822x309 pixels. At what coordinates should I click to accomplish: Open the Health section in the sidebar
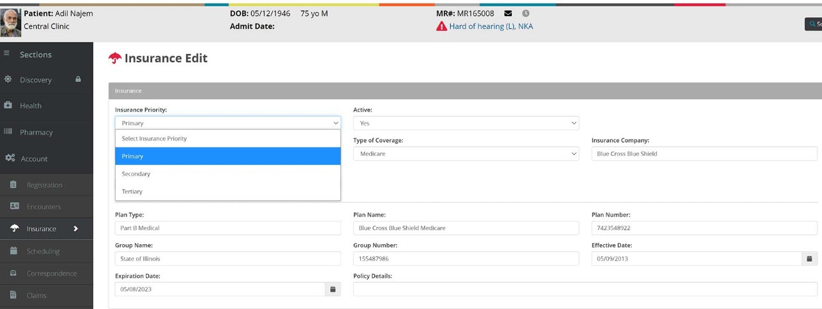[30, 106]
